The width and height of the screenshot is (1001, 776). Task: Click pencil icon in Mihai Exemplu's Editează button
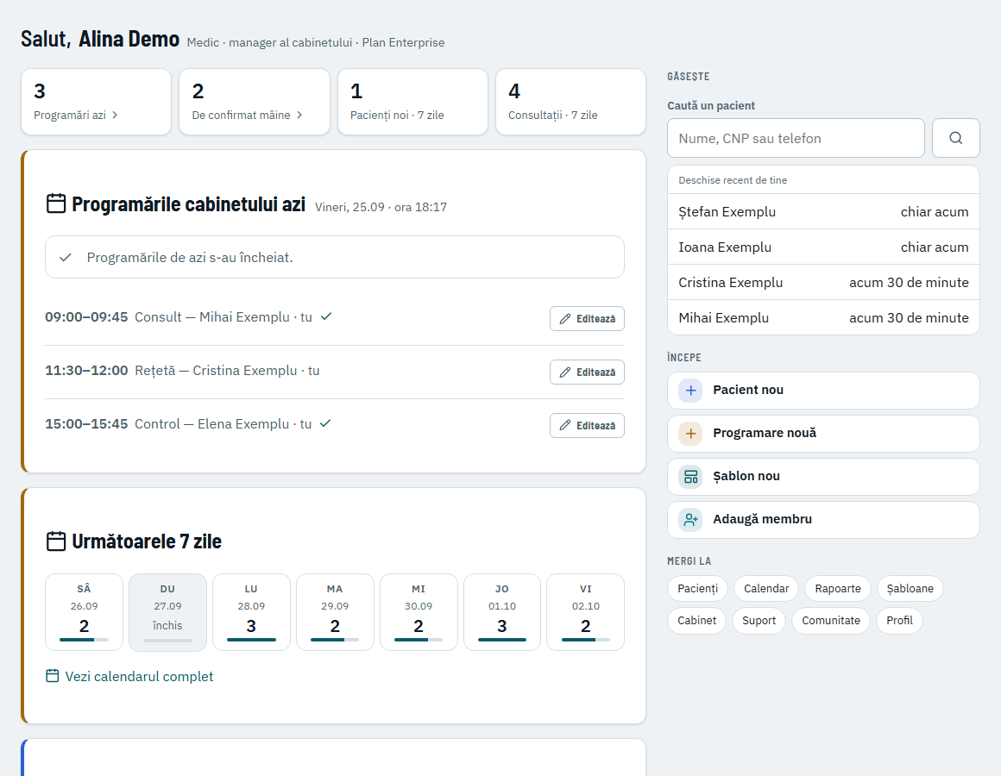pyautogui.click(x=565, y=319)
